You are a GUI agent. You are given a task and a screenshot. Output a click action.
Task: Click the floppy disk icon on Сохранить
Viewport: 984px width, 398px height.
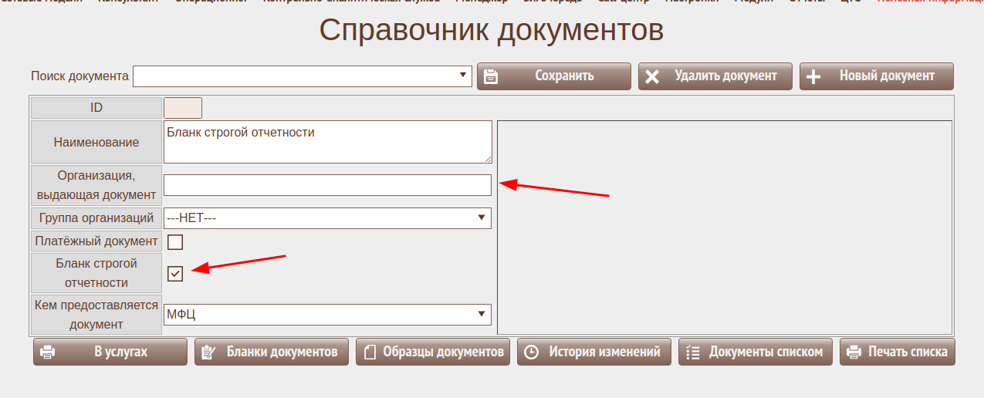click(x=491, y=76)
